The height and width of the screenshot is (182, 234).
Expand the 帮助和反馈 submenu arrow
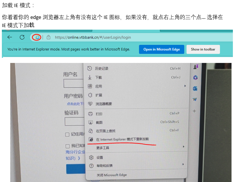tap(183, 165)
